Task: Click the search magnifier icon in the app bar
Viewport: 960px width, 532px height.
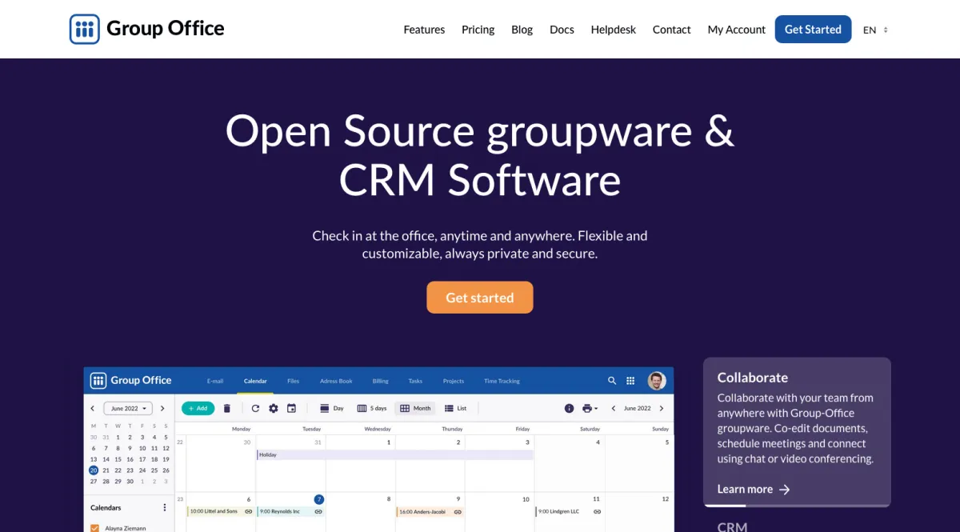Action: [x=612, y=381]
